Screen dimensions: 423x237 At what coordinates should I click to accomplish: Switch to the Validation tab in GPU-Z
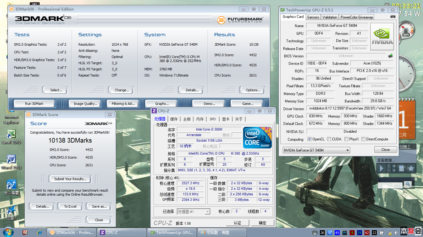click(329, 17)
